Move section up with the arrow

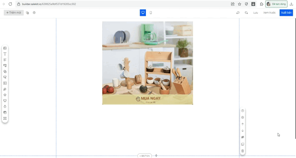[x=243, y=124]
